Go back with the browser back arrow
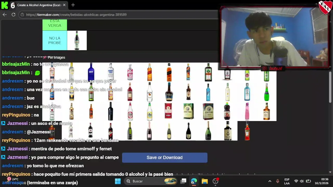 (5, 15)
